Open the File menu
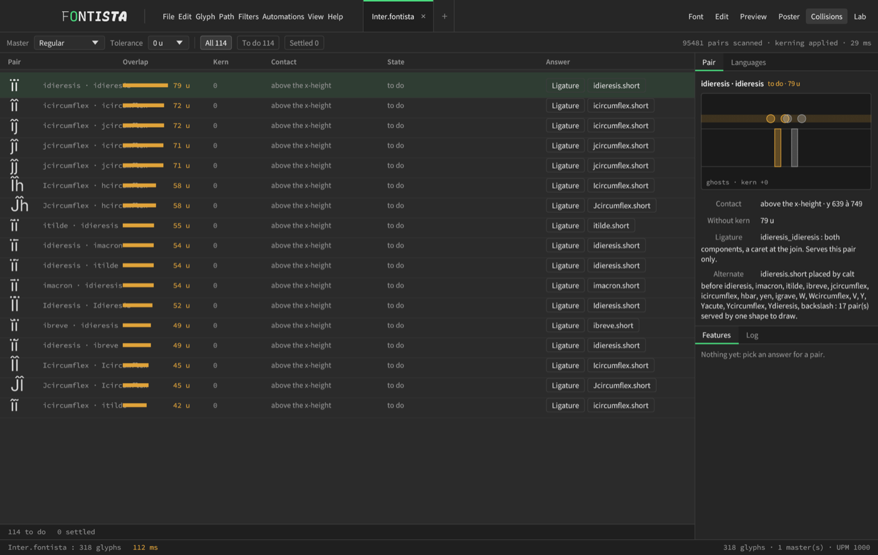878x555 pixels. click(x=168, y=16)
